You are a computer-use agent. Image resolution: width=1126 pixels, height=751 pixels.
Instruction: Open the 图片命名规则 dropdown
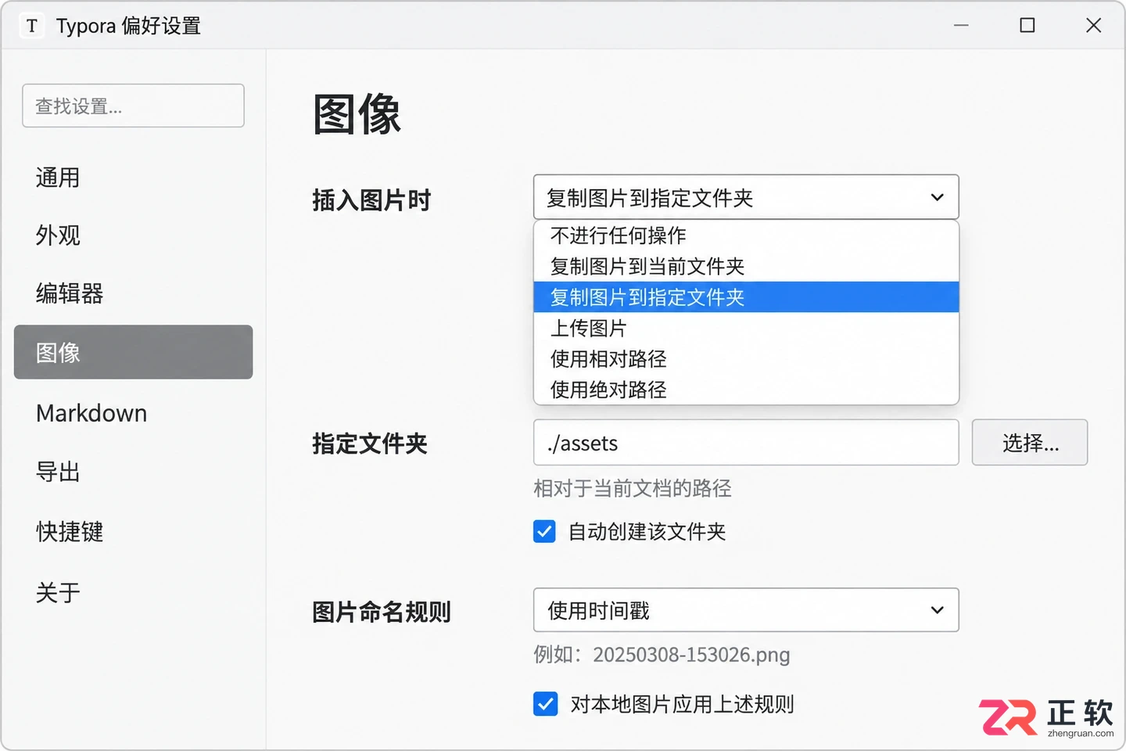click(746, 610)
